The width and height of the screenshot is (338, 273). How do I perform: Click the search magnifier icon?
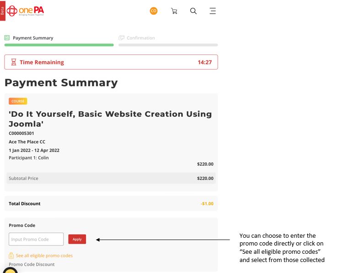point(193,11)
